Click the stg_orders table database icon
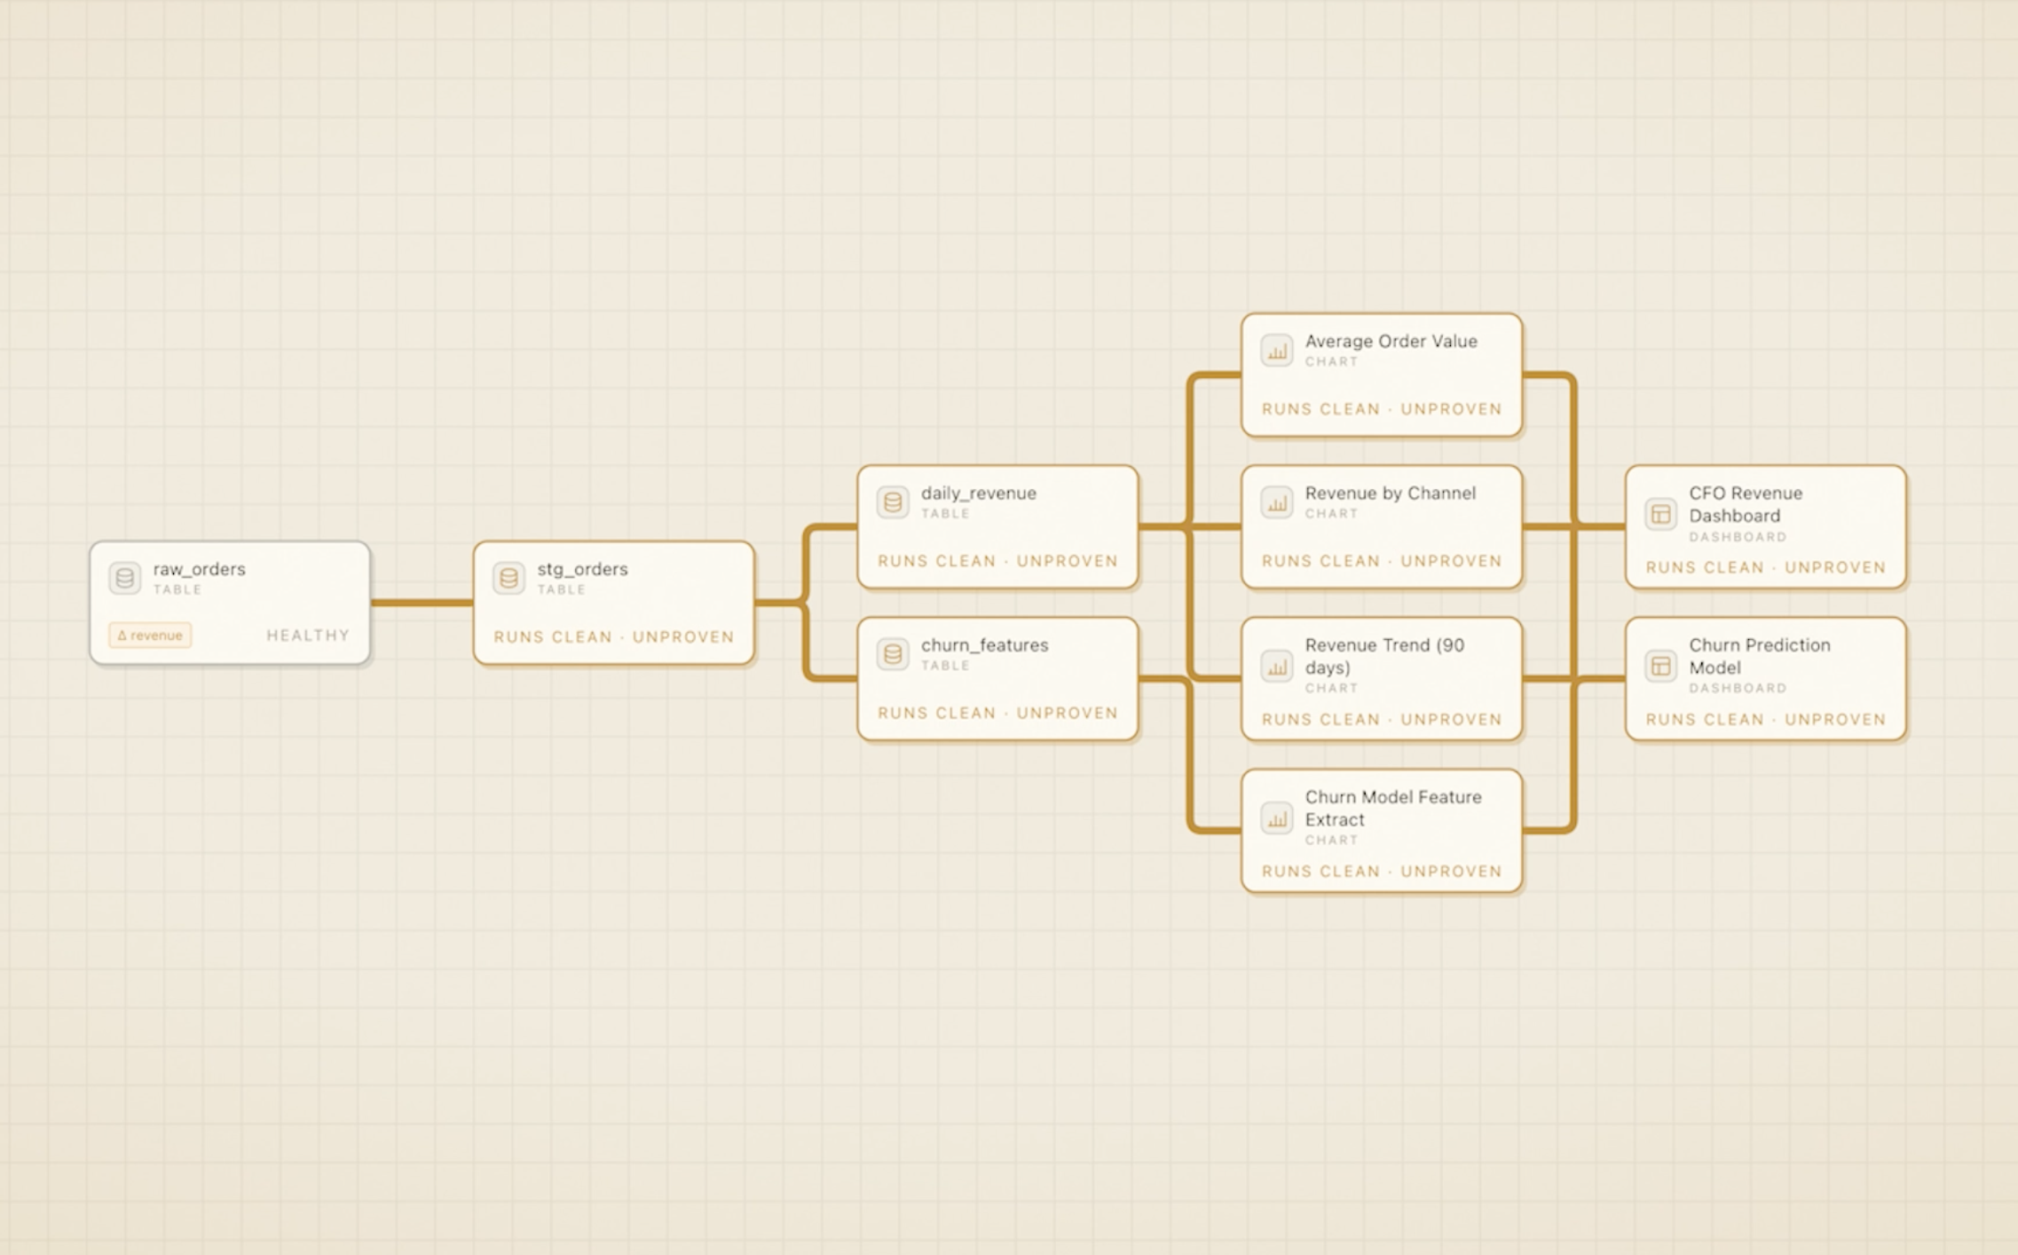2018x1255 pixels. point(508,578)
